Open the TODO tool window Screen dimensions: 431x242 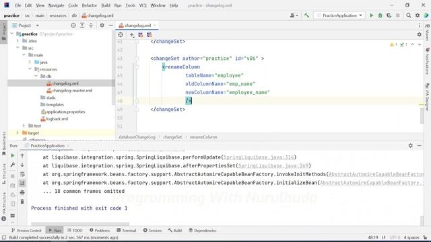coord(75,231)
